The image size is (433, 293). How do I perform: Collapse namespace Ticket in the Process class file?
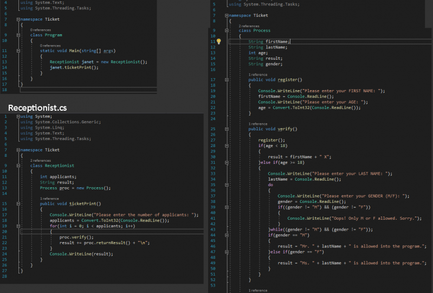coord(227,16)
